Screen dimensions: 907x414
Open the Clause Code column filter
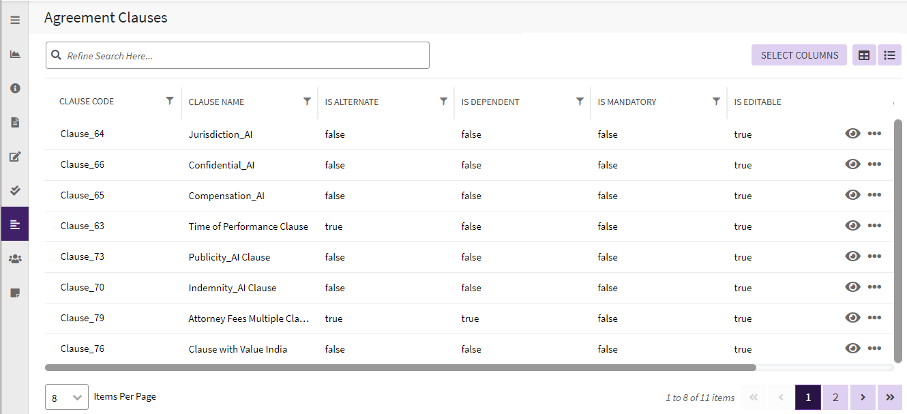pyautogui.click(x=170, y=101)
